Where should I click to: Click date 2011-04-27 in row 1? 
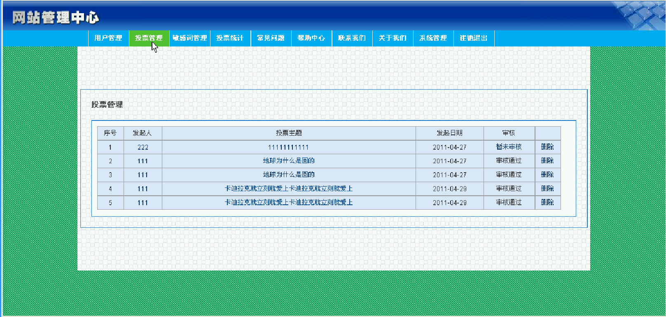[x=450, y=147]
